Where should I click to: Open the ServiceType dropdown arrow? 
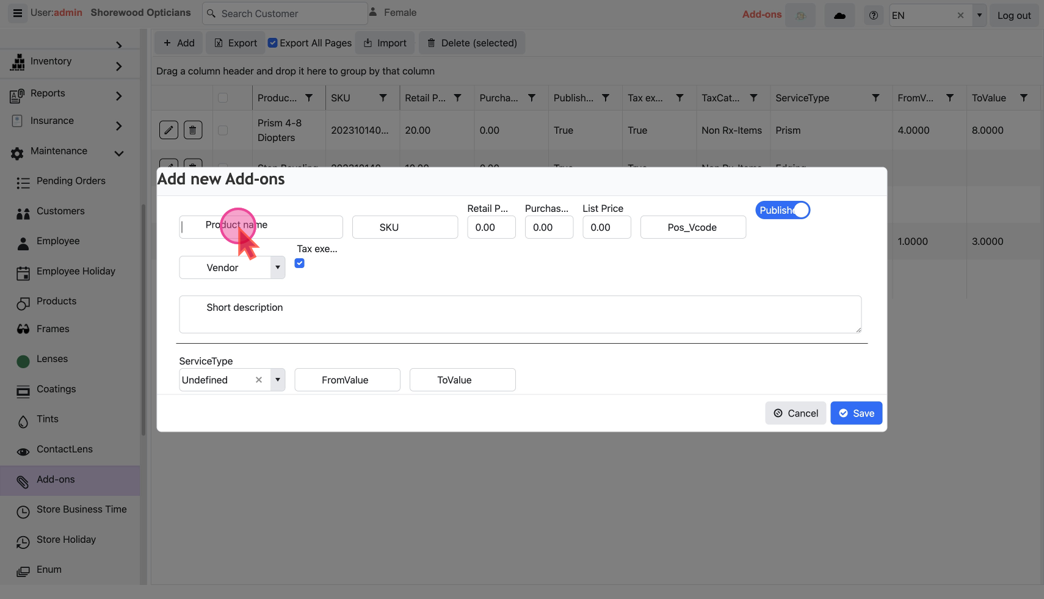278,380
